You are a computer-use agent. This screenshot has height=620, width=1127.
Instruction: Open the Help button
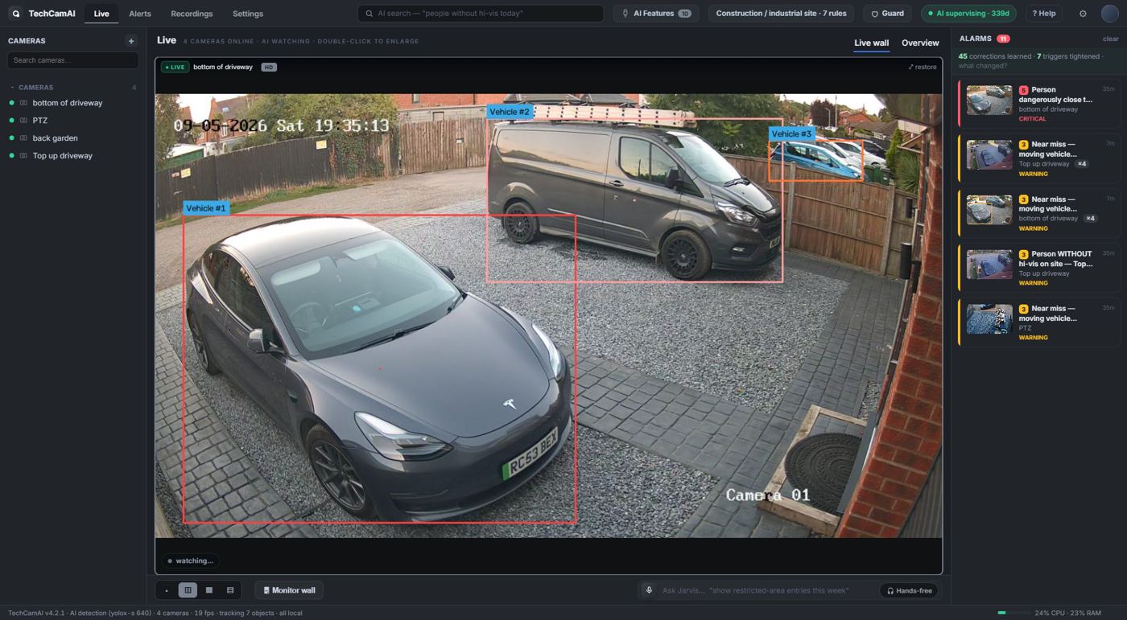point(1044,14)
